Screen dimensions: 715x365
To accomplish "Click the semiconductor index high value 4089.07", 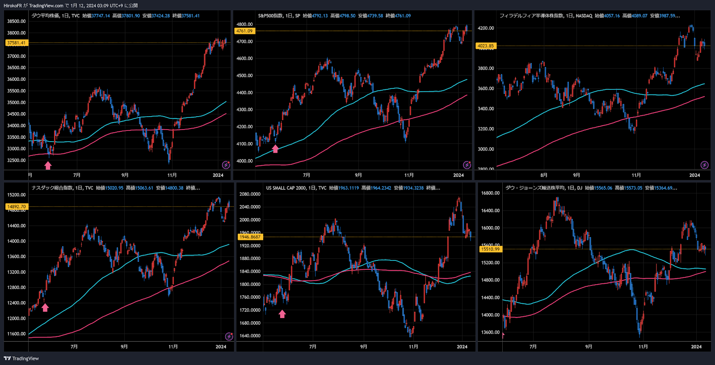I will tap(639, 16).
